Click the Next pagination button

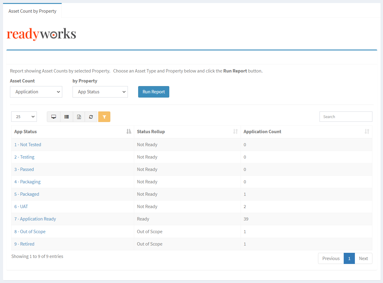tap(363, 258)
